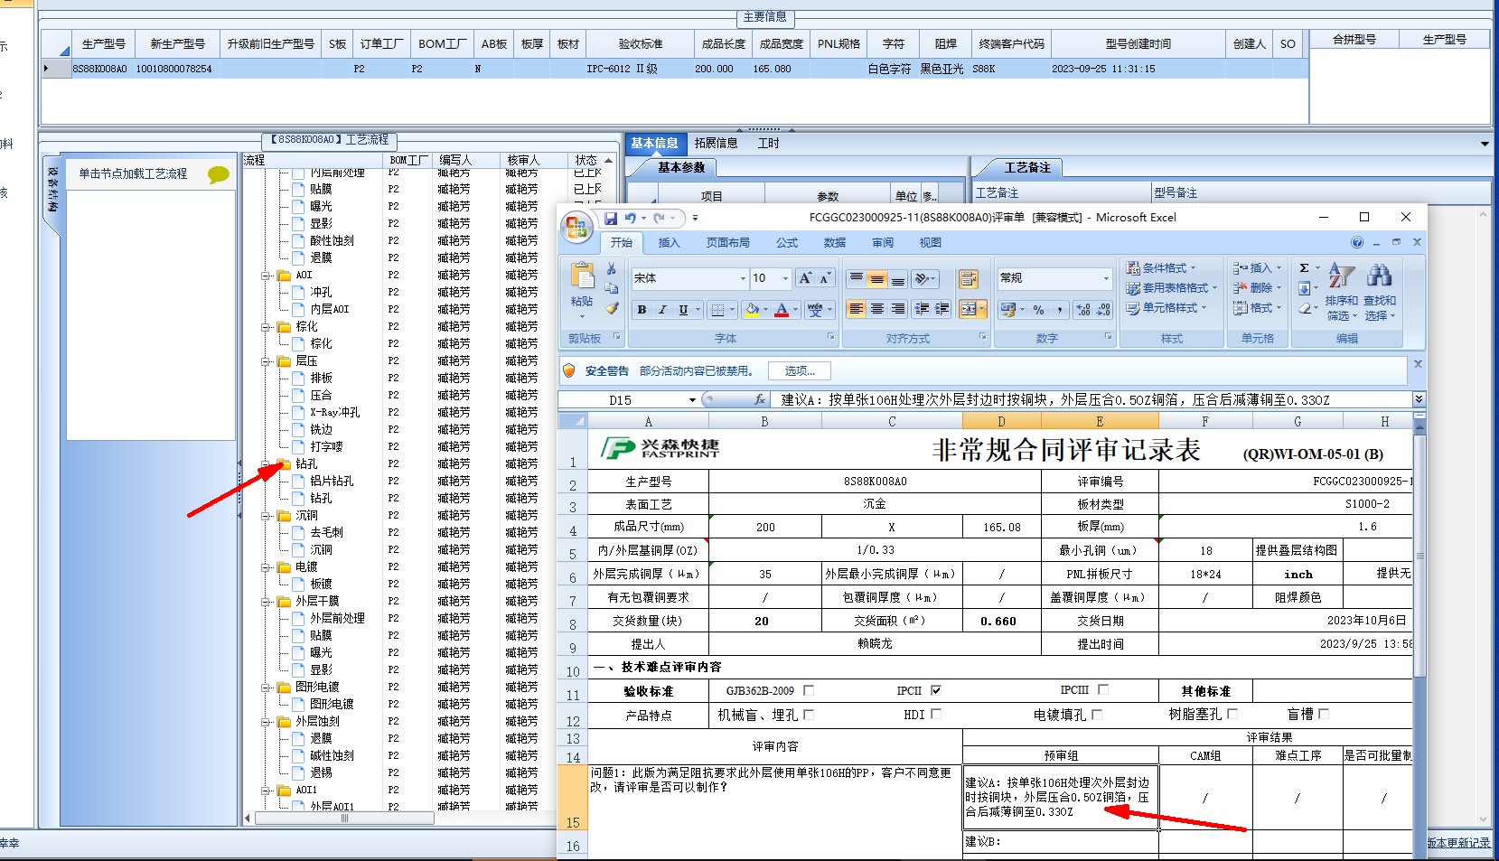This screenshot has width=1499, height=861.
Task: Collapse the 外层干膜 tree node
Action: pyautogui.click(x=267, y=602)
